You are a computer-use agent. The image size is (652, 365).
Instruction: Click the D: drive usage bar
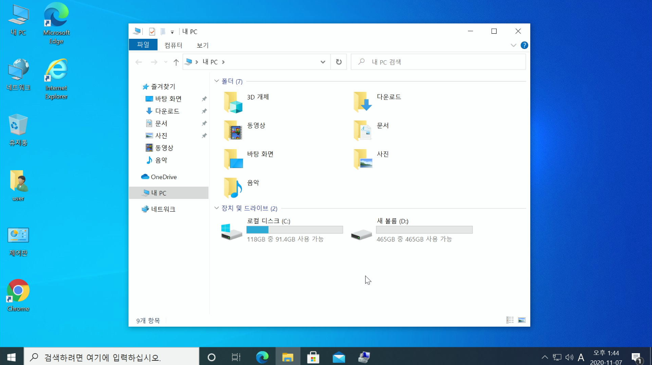pyautogui.click(x=425, y=230)
